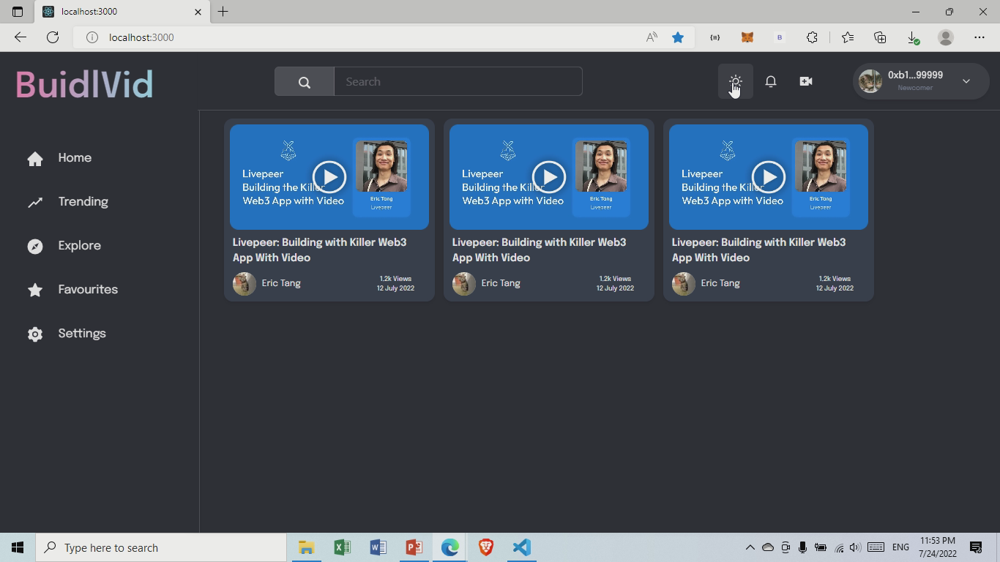1000x562 pixels.
Task: Click the browser back arrow
Action: pyautogui.click(x=20, y=37)
